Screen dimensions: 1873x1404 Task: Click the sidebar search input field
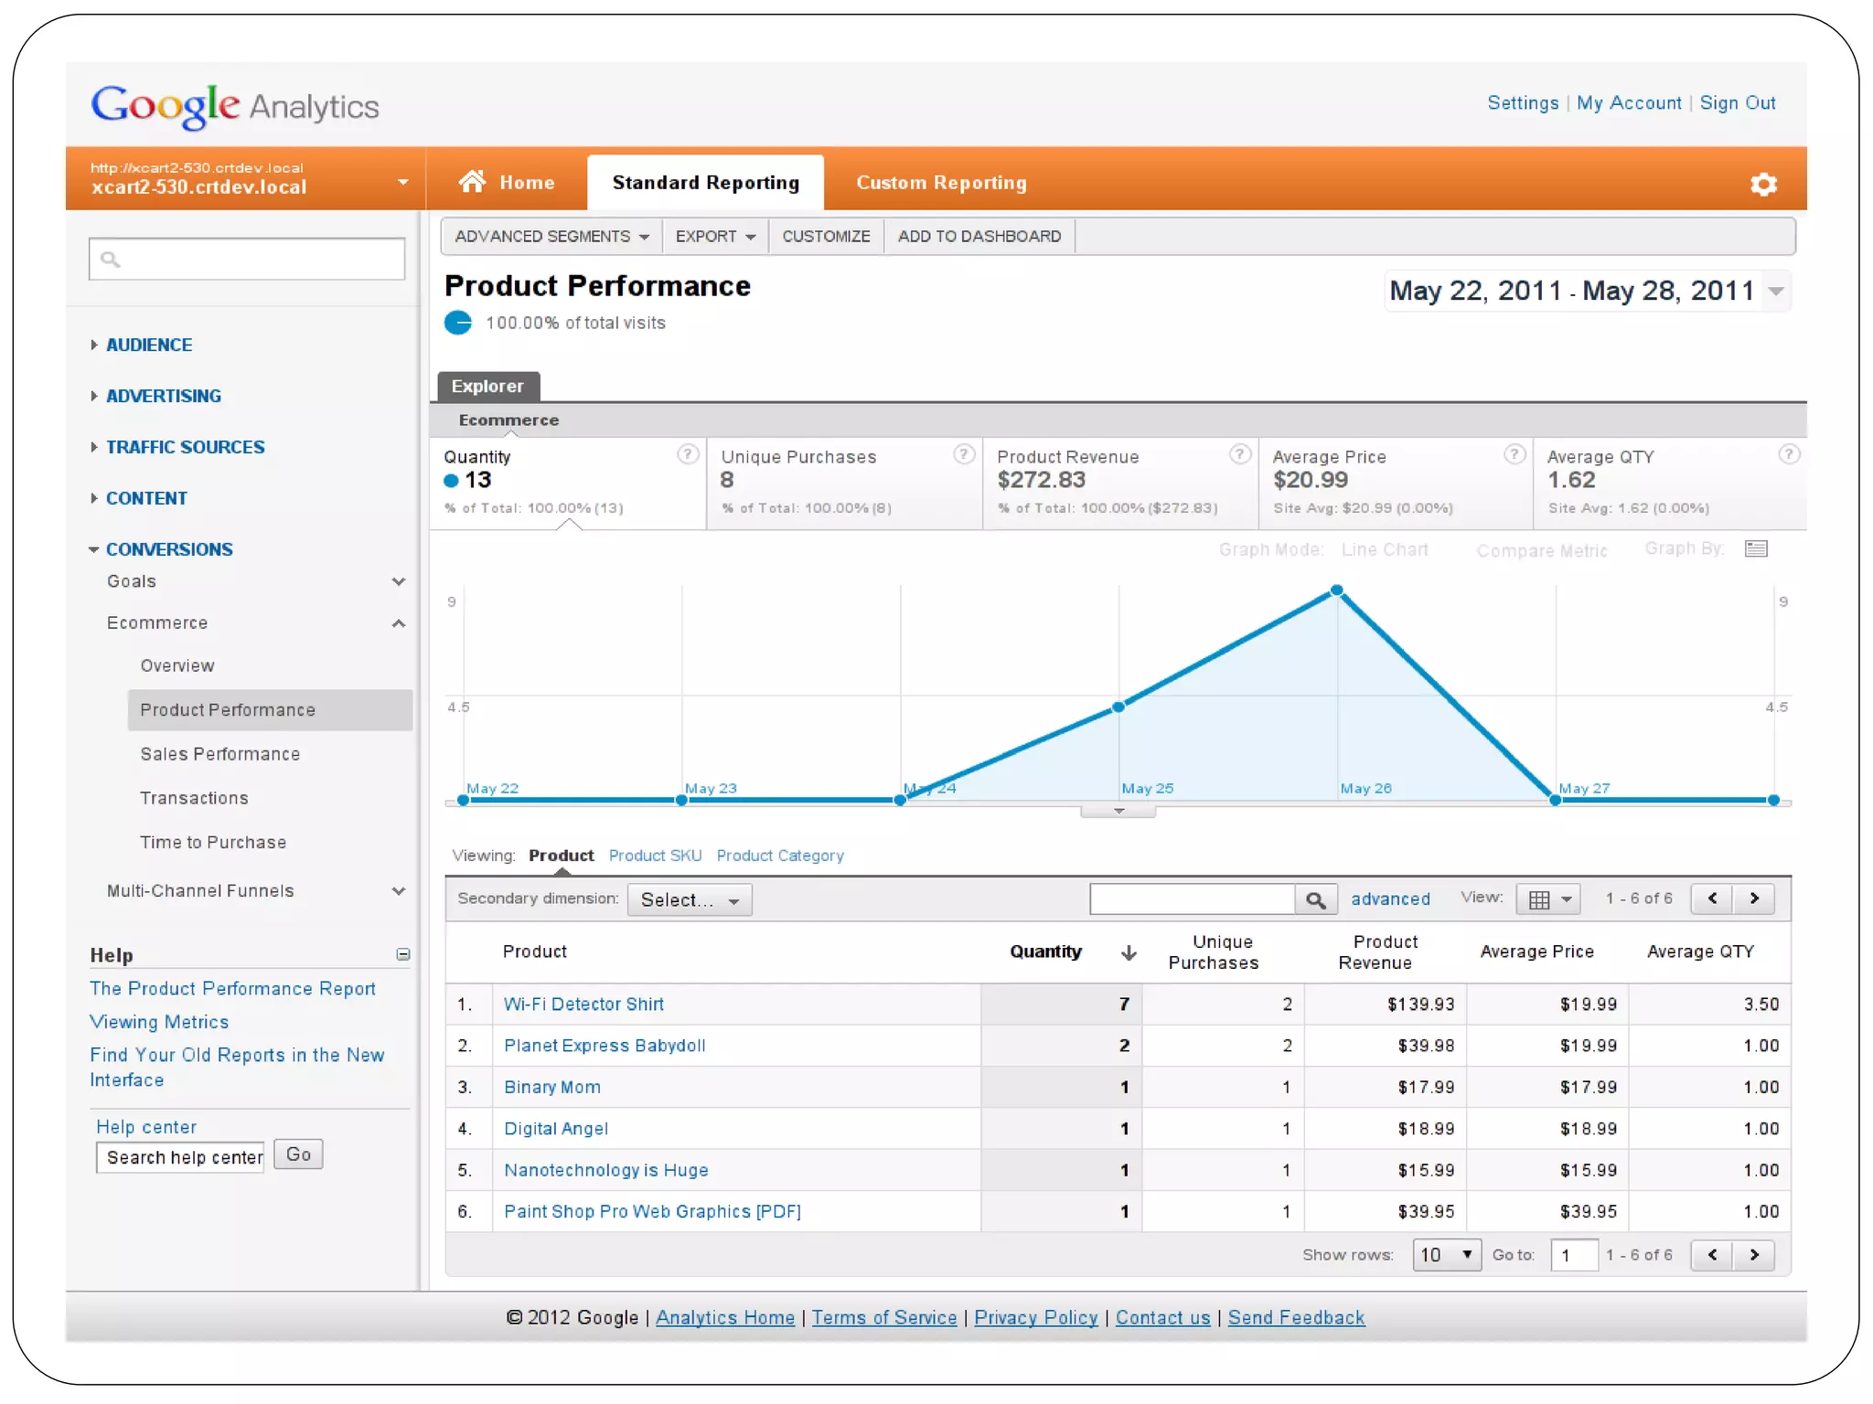[247, 260]
